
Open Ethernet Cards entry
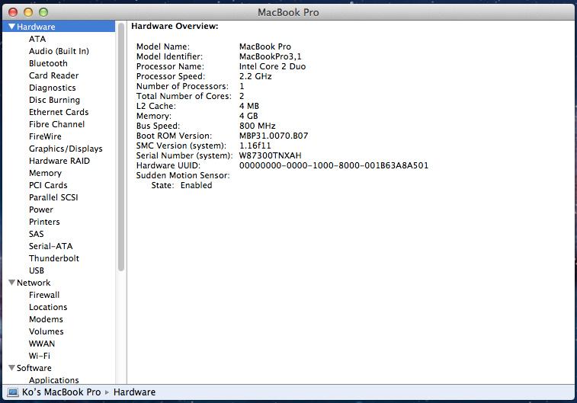[x=59, y=112]
